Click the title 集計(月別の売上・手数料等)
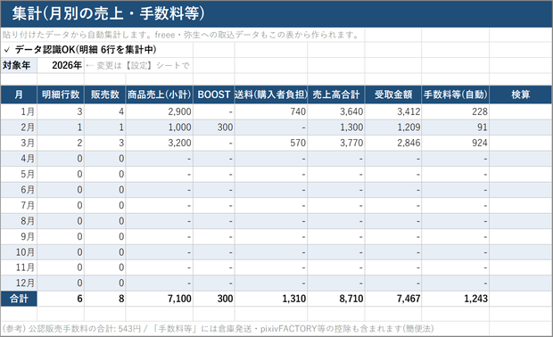553x337 pixels. pyautogui.click(x=108, y=13)
